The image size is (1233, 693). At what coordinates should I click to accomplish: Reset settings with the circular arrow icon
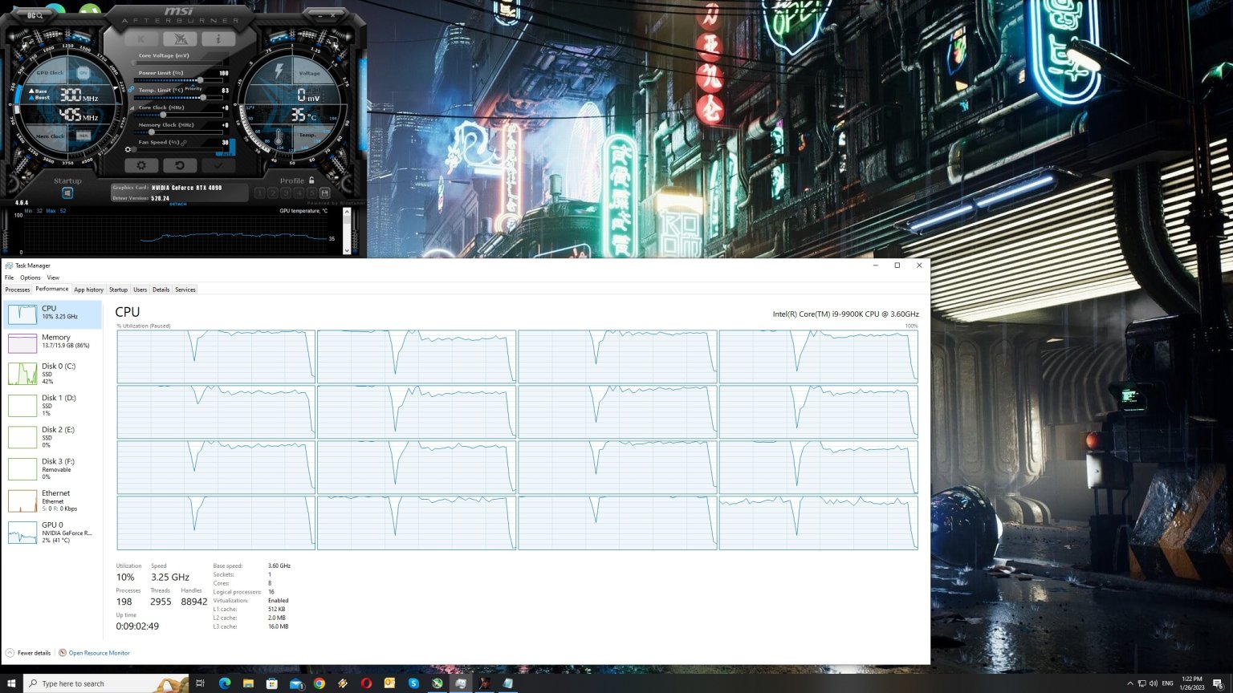[x=178, y=165]
